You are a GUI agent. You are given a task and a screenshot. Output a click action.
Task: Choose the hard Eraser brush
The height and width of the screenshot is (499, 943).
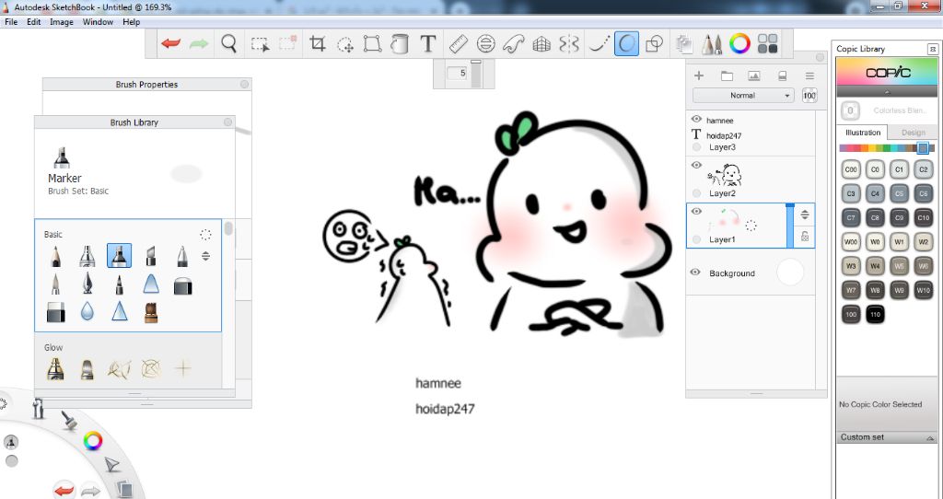(x=55, y=312)
